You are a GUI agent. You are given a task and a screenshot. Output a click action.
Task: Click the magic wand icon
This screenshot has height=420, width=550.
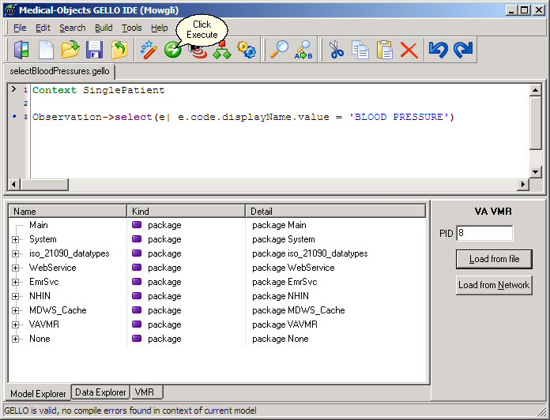[x=149, y=50]
